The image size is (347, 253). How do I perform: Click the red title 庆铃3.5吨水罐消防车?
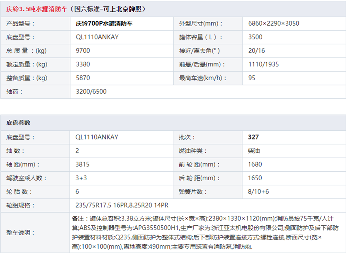point(37,9)
